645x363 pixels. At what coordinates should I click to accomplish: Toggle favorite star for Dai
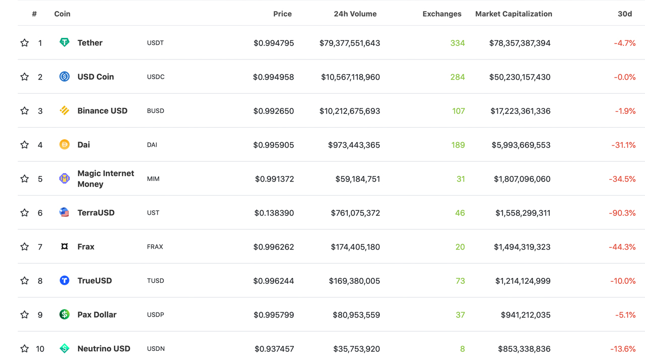tap(24, 145)
